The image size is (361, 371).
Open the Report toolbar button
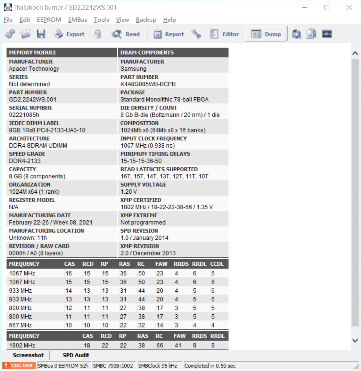pyautogui.click(x=168, y=34)
